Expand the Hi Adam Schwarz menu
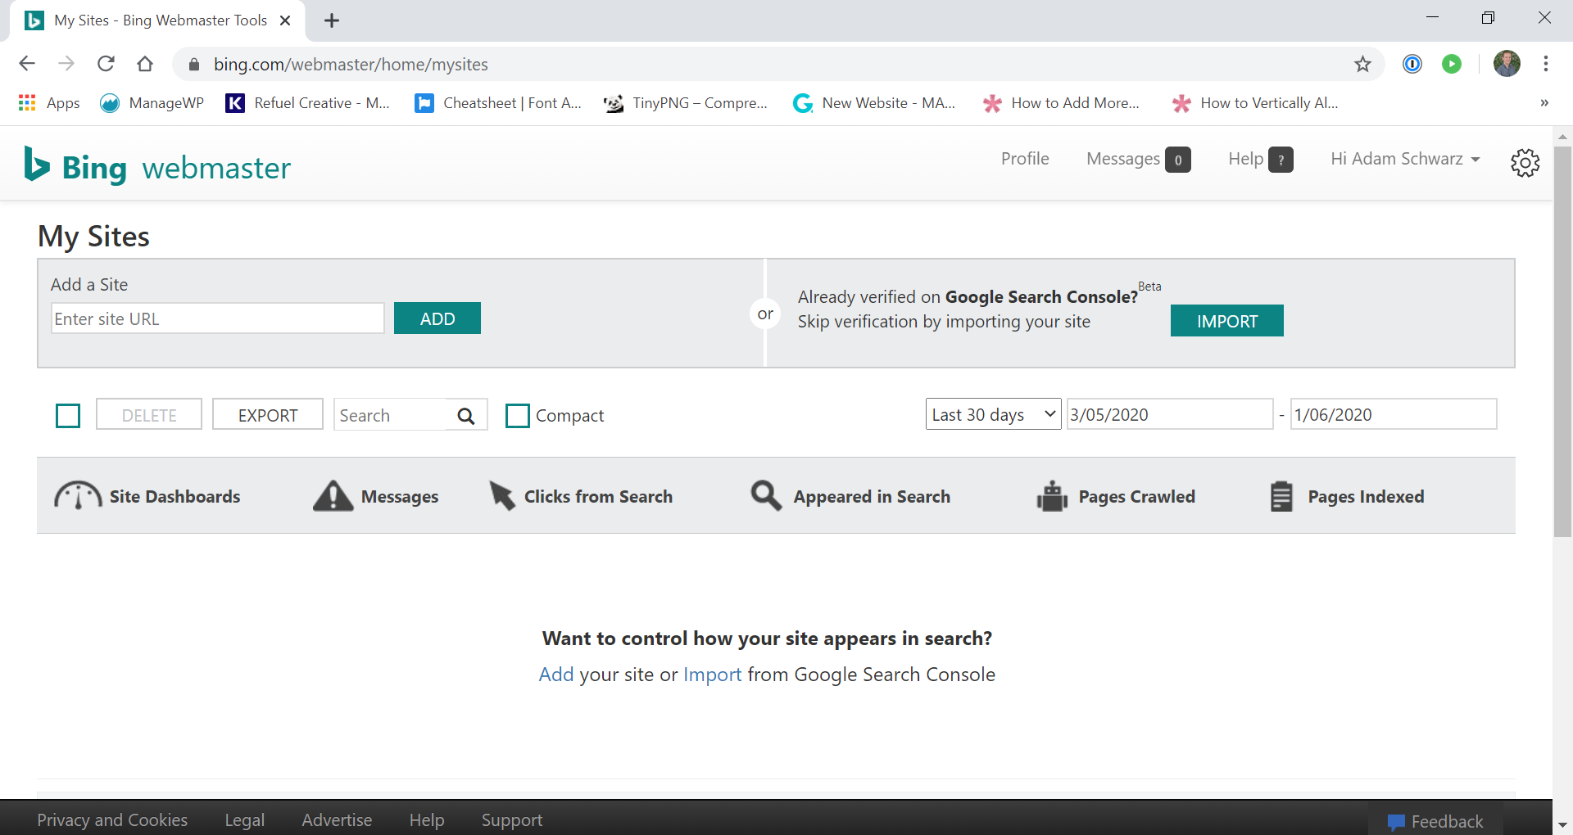1573x835 pixels. pyautogui.click(x=1405, y=159)
